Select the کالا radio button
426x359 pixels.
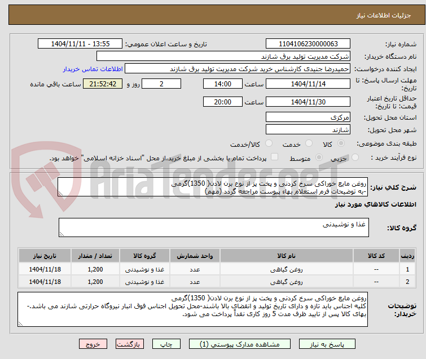(x=341, y=143)
